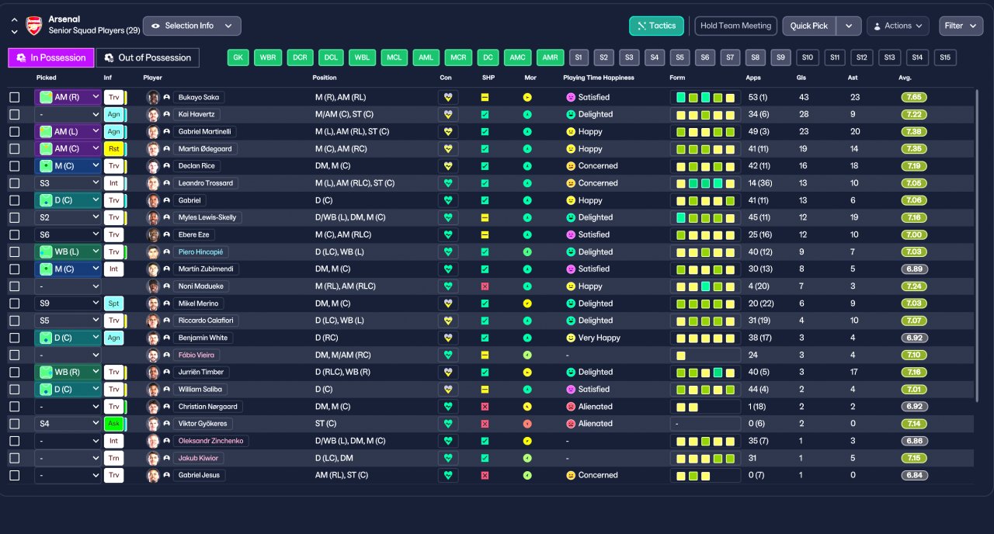Click Ebere Eze's player portrait

pyautogui.click(x=153, y=234)
